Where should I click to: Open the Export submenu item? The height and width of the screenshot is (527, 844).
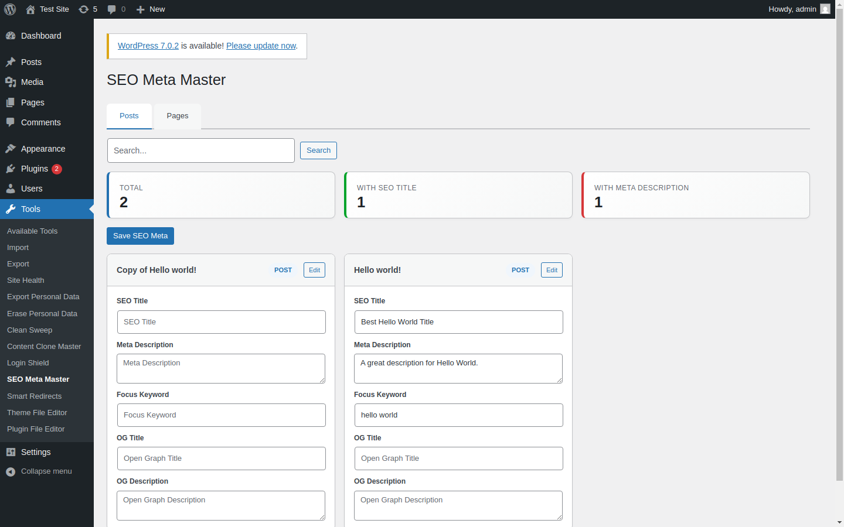18,264
